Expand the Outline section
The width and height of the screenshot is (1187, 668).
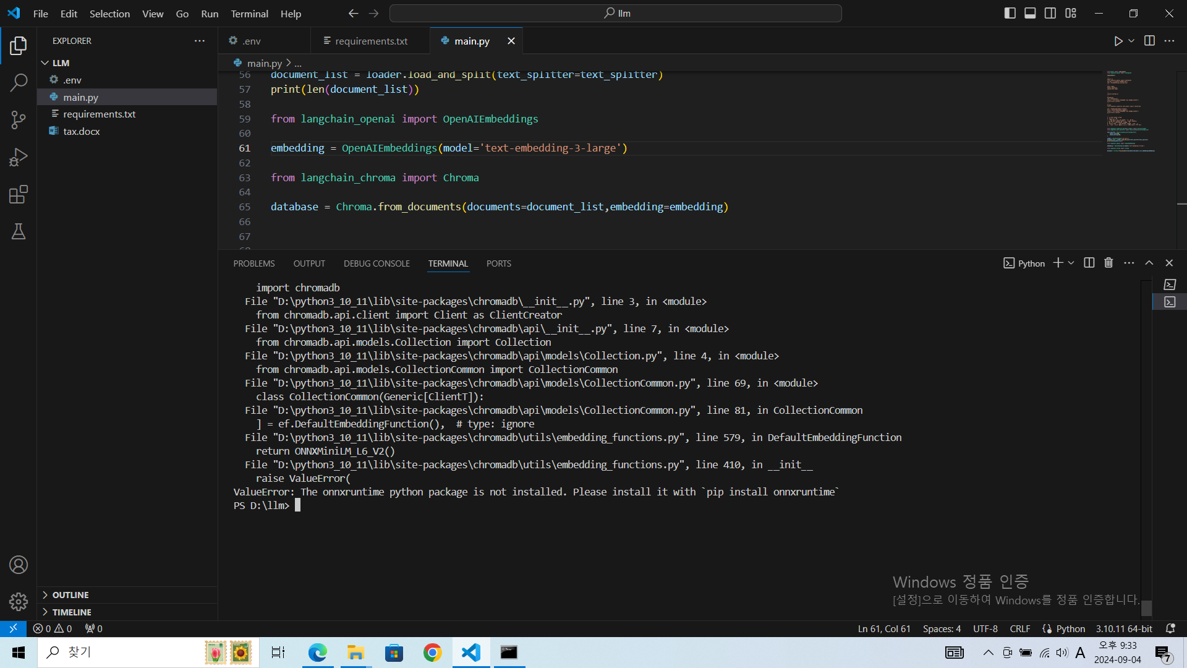point(127,595)
